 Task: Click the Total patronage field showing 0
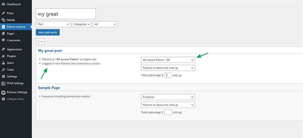[168, 75]
